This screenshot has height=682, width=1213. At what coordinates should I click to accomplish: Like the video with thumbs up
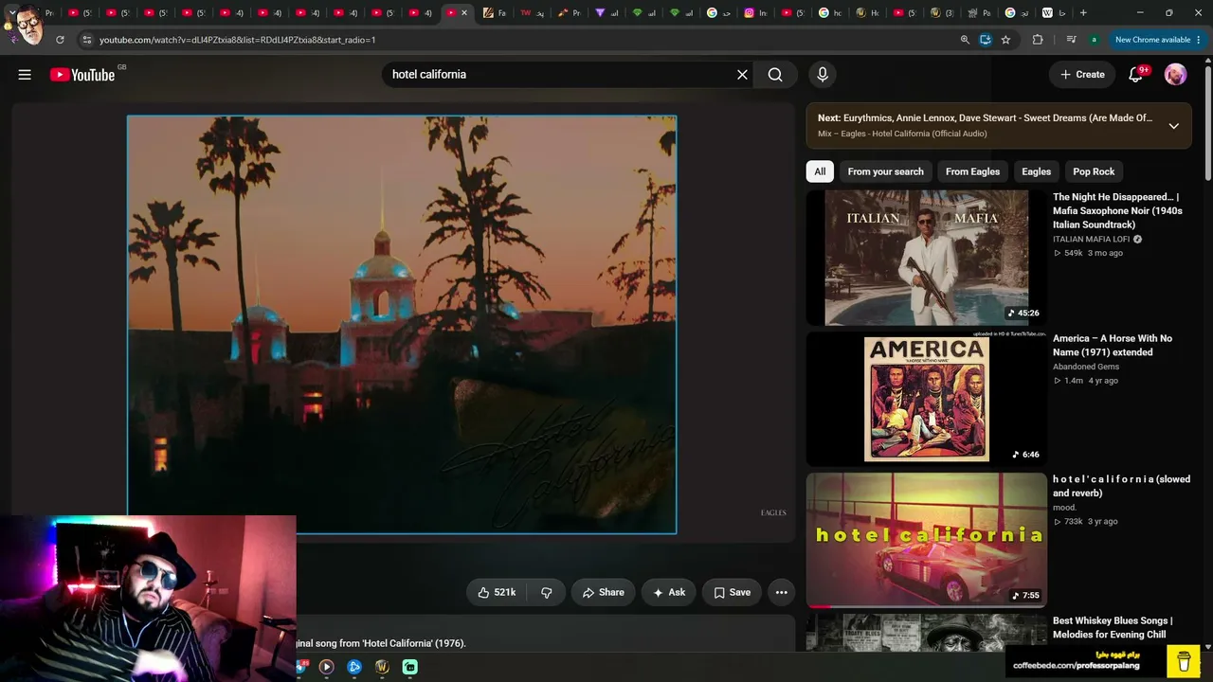[x=498, y=592]
